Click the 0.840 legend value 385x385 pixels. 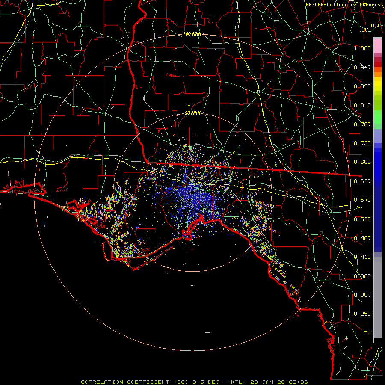click(362, 105)
